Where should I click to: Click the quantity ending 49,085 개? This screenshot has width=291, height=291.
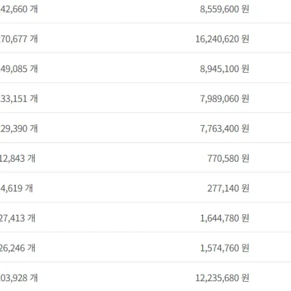[x=19, y=69]
